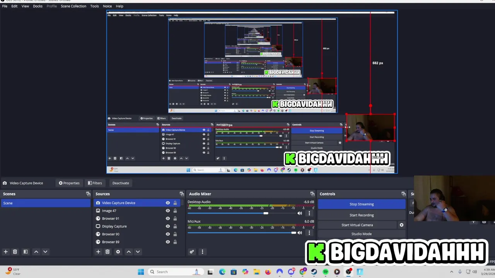This screenshot has height=278, width=495.
Task: Open Mic/Aux three-dot options
Action: (x=309, y=232)
